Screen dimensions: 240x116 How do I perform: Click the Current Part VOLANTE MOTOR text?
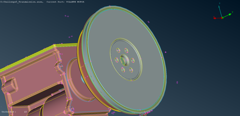(65, 2)
